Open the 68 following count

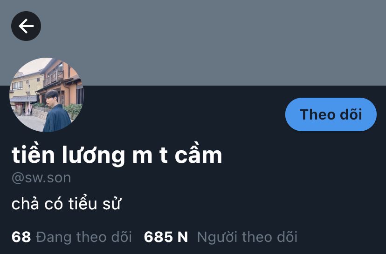[x=21, y=237]
